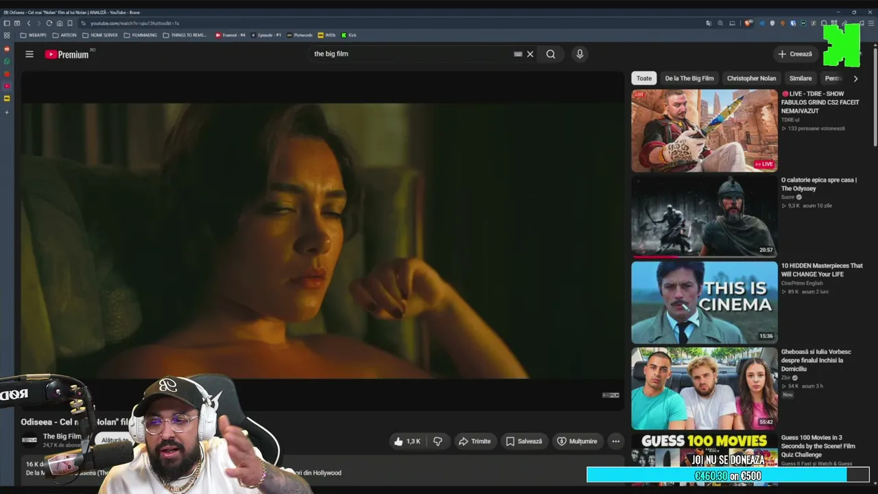Open the THIS IS CINEMA thumbnail
The height and width of the screenshot is (494, 878).
[704, 302]
